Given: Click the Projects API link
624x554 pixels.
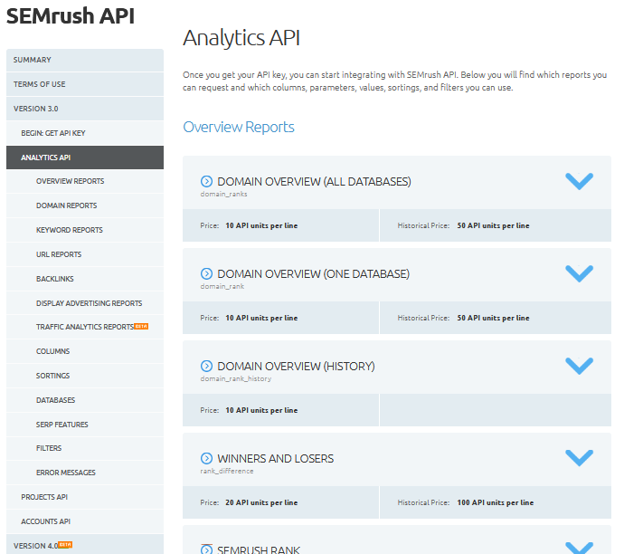Looking at the screenshot, I should pyautogui.click(x=44, y=497).
